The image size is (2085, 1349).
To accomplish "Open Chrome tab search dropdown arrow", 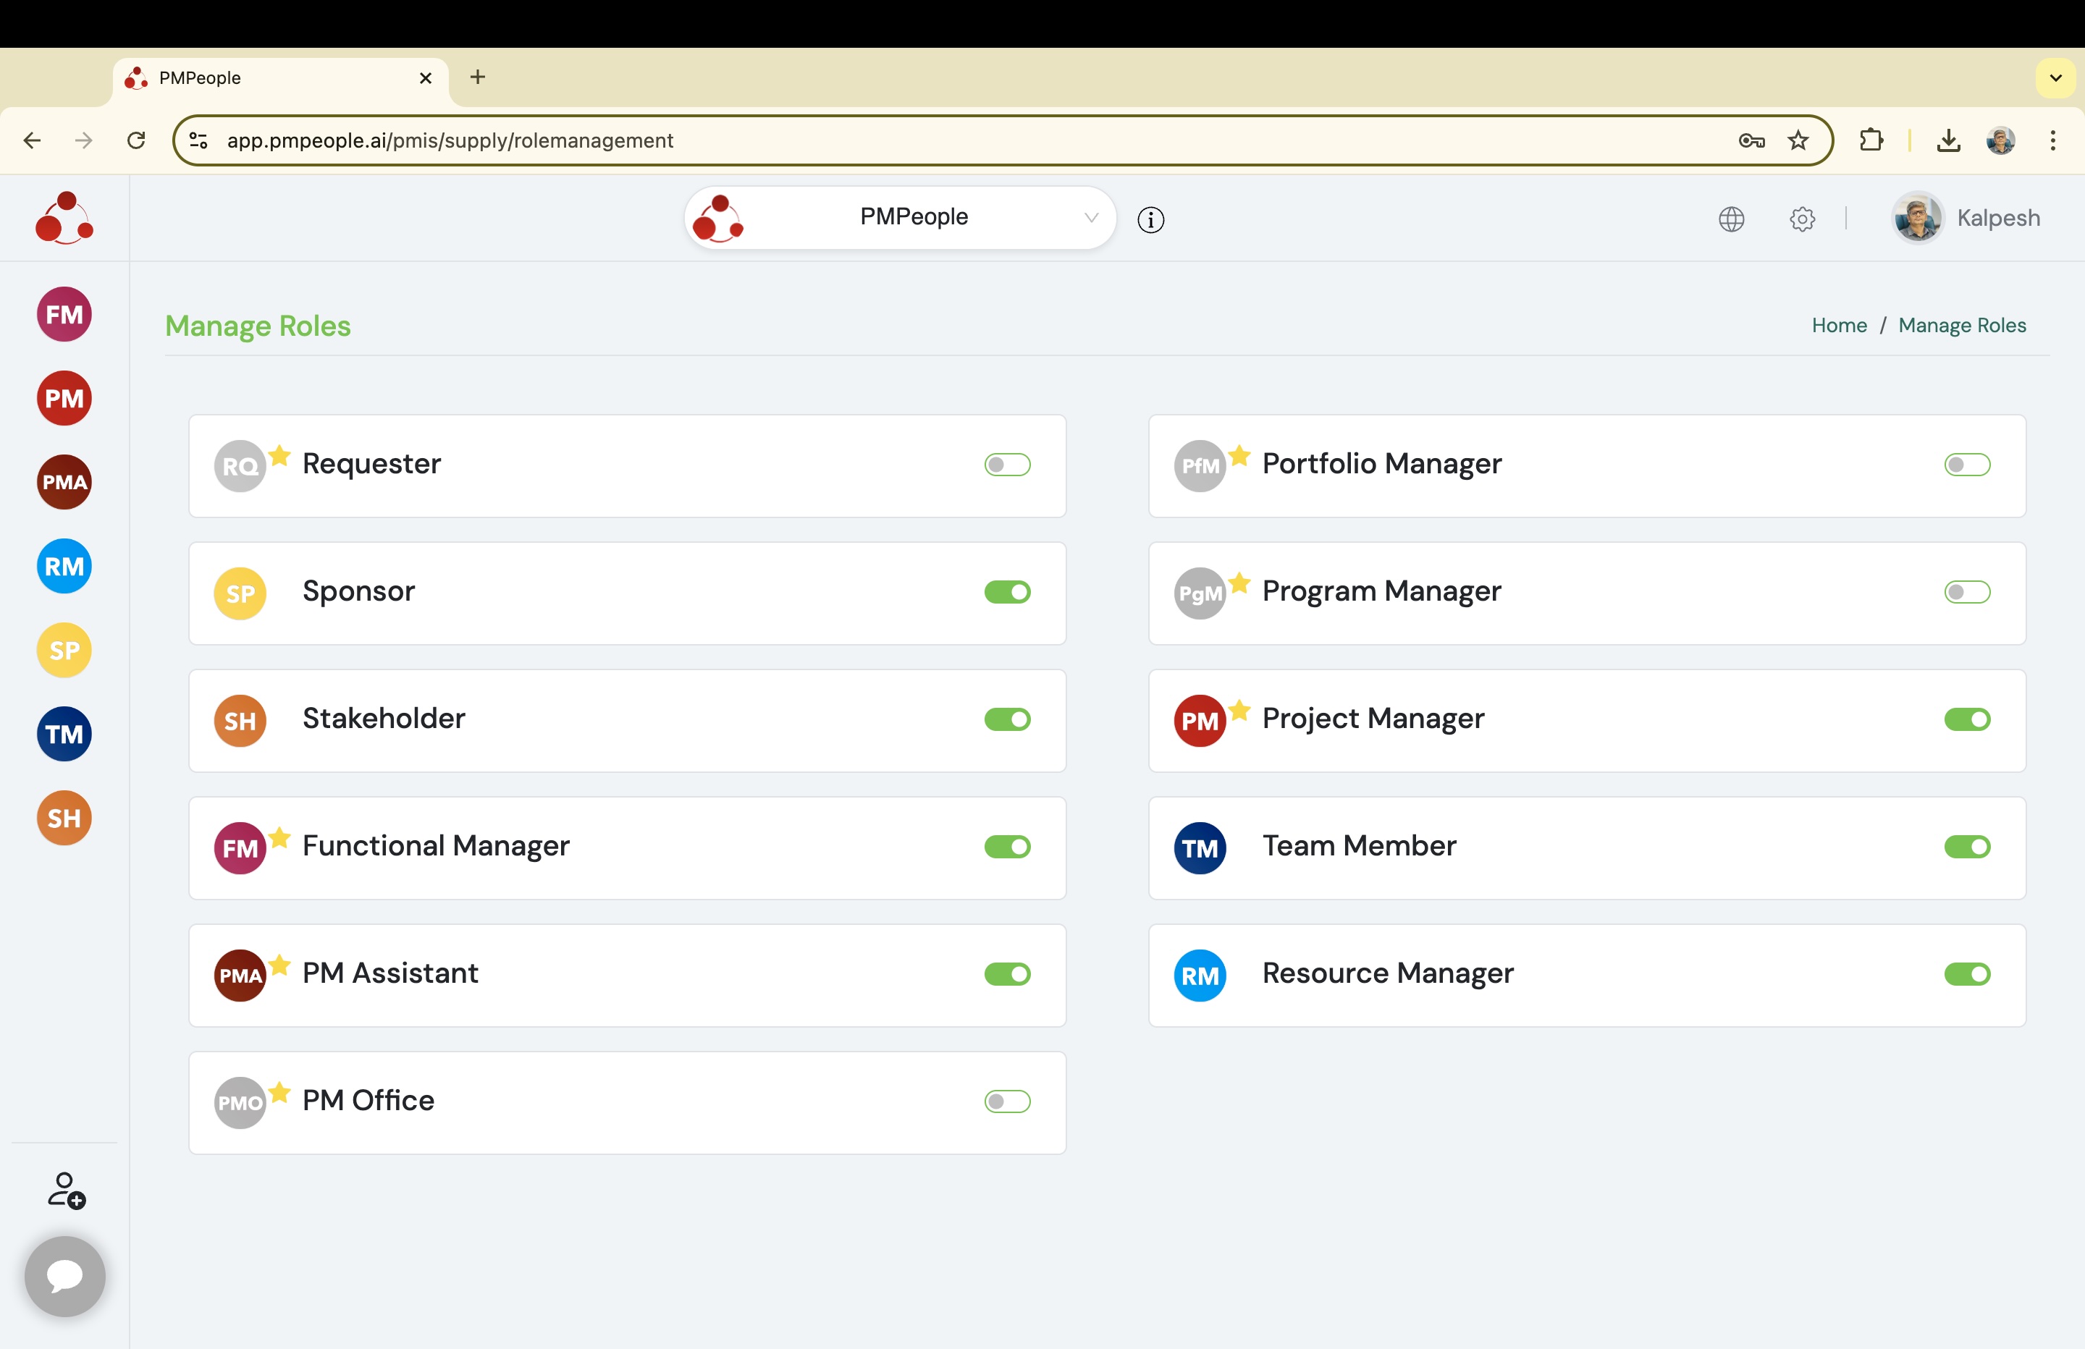I will [x=2055, y=78].
